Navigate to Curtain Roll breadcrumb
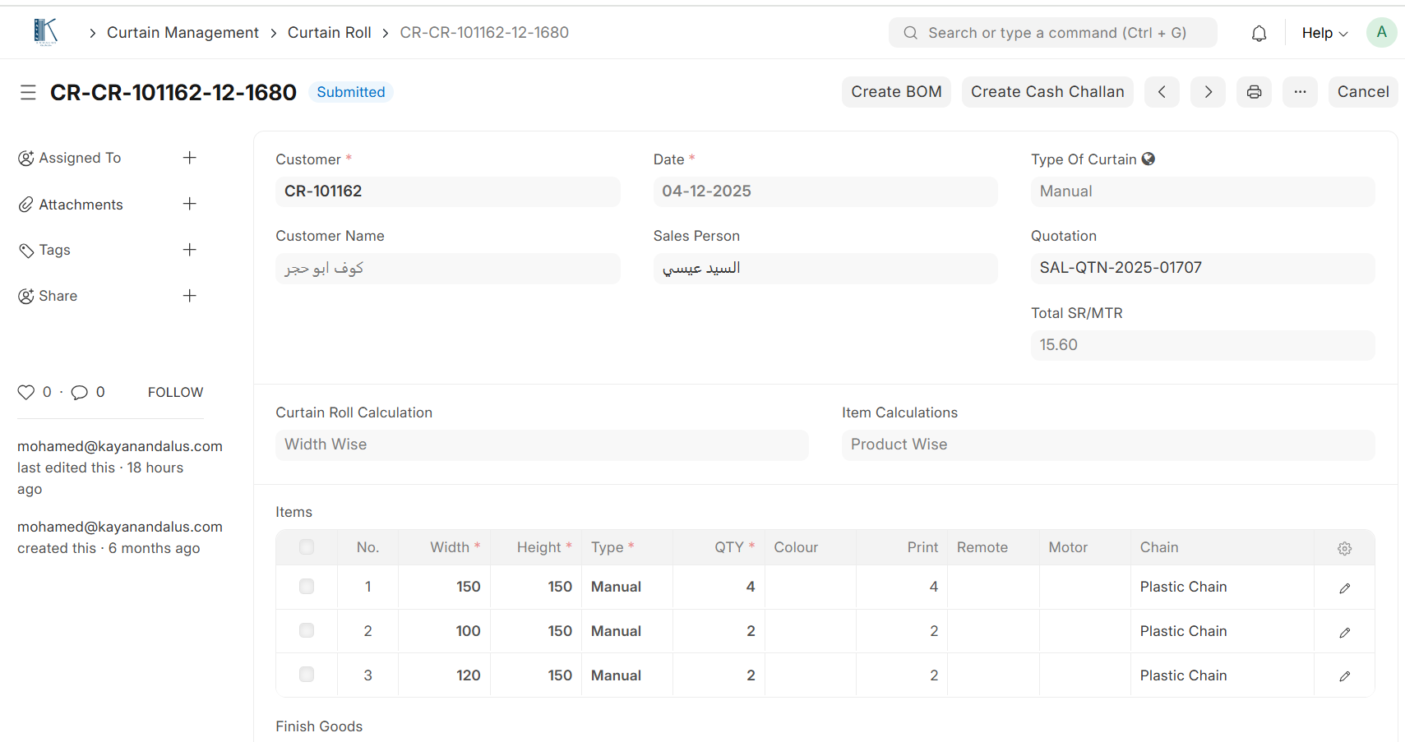This screenshot has width=1405, height=742. (329, 33)
